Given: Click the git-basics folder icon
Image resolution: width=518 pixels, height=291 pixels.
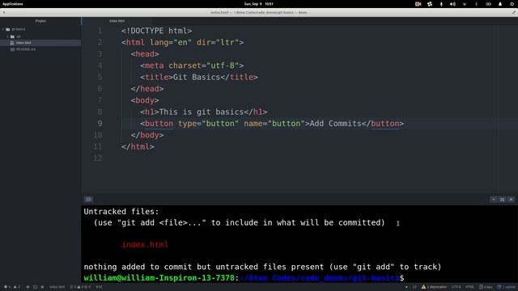Looking at the screenshot, I should tap(7, 29).
